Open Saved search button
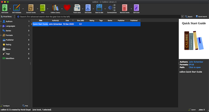This screenshot has width=209, height=112. tap(201, 17)
